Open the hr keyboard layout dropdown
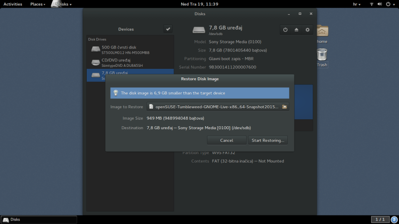 (x=358, y=4)
